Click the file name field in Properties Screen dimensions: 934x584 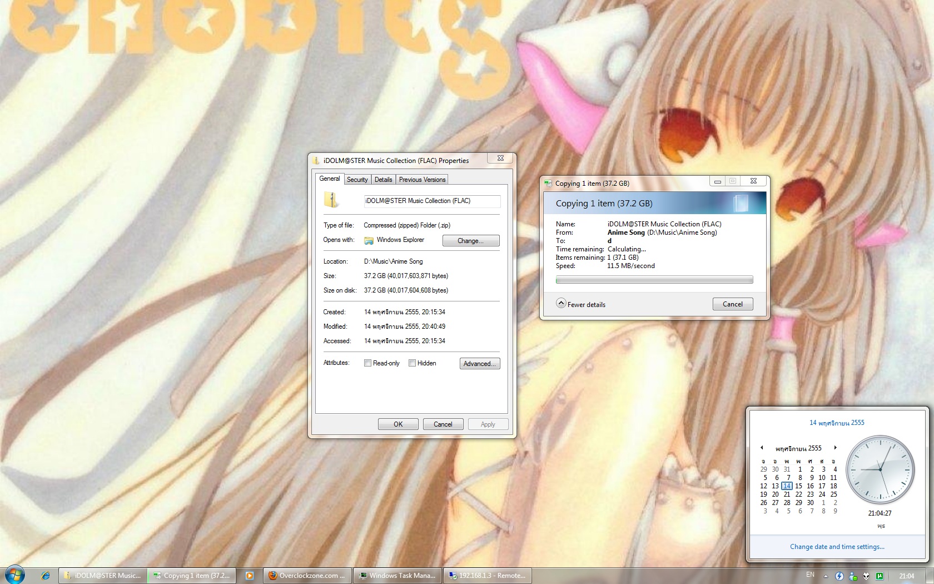click(432, 201)
